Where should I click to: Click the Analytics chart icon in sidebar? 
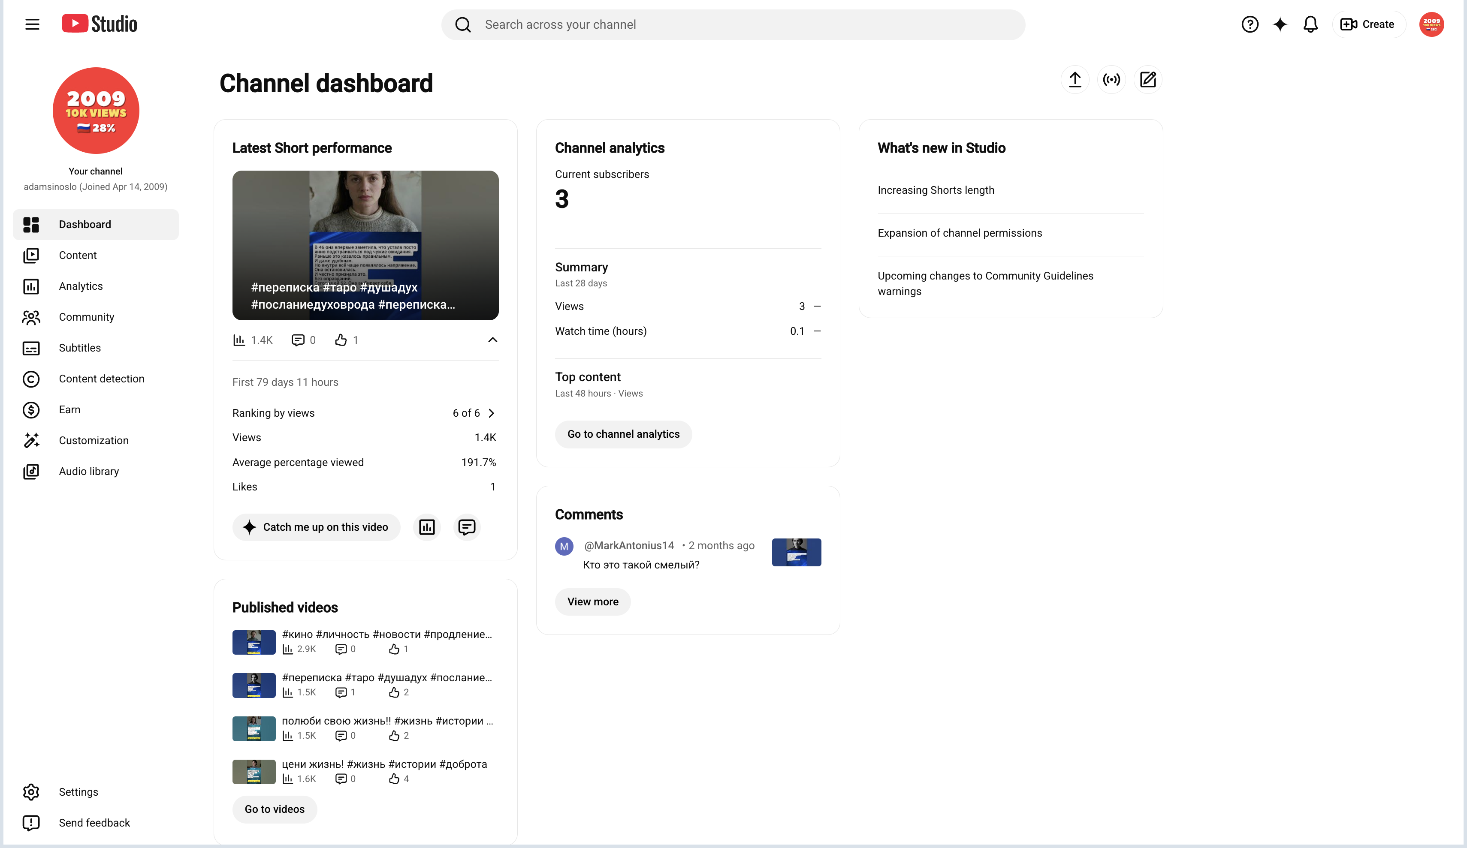pyautogui.click(x=31, y=286)
